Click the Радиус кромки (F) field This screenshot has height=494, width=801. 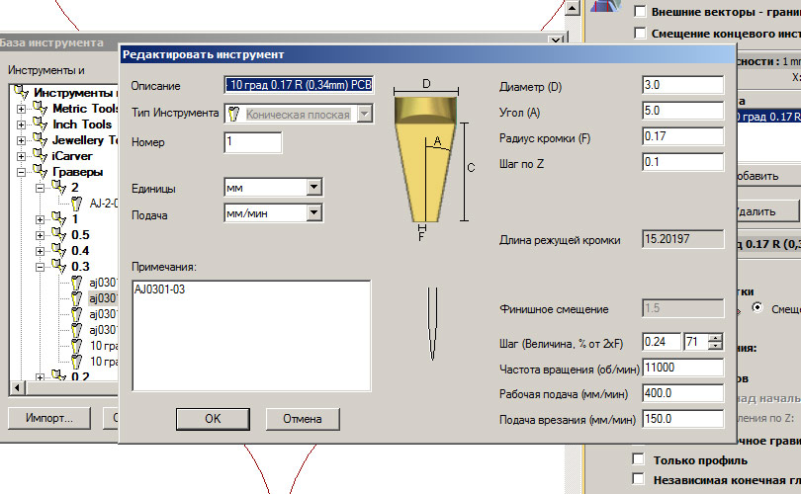[x=683, y=136]
